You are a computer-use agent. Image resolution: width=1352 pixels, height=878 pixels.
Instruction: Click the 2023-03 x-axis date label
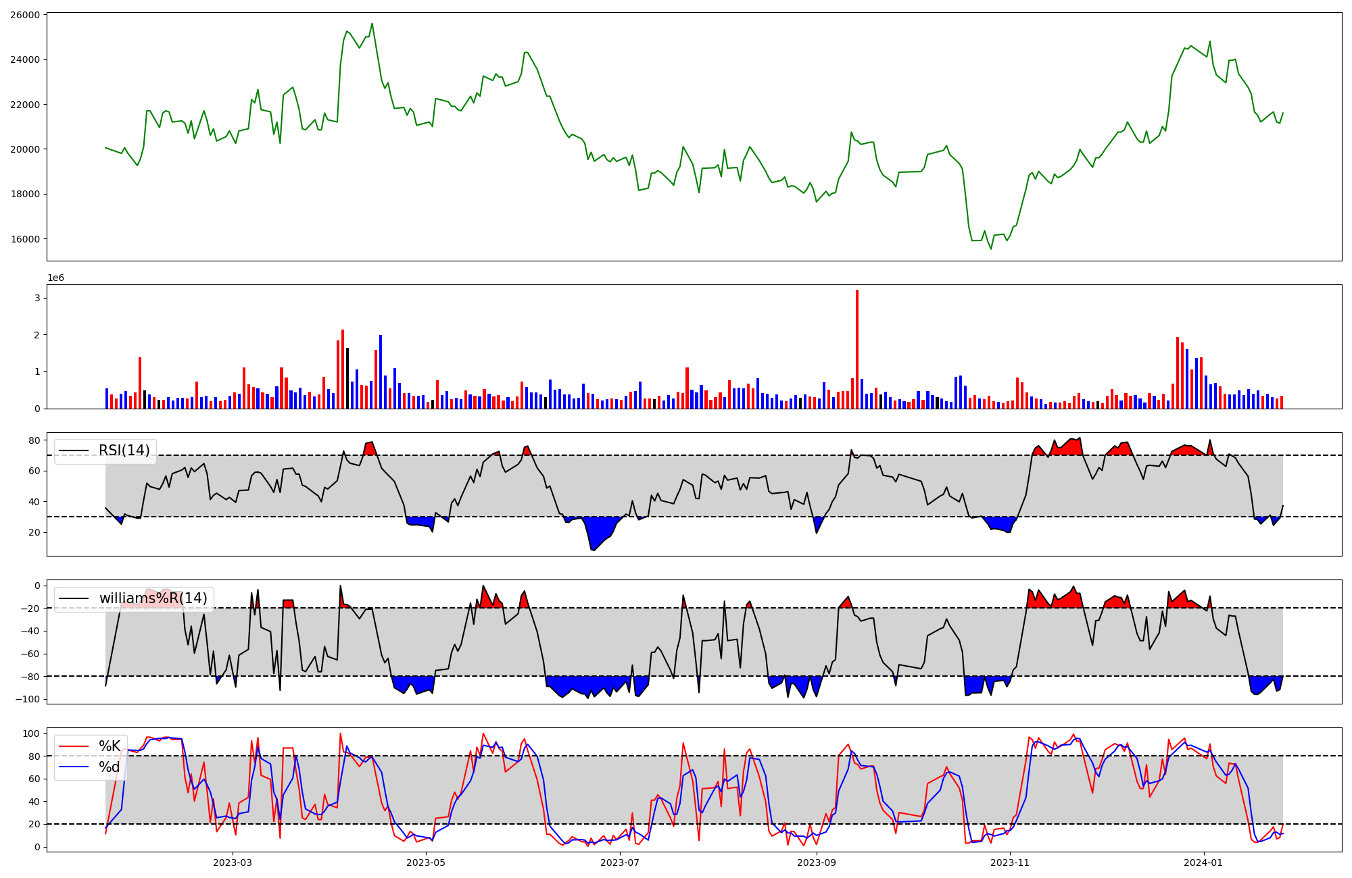tap(232, 862)
